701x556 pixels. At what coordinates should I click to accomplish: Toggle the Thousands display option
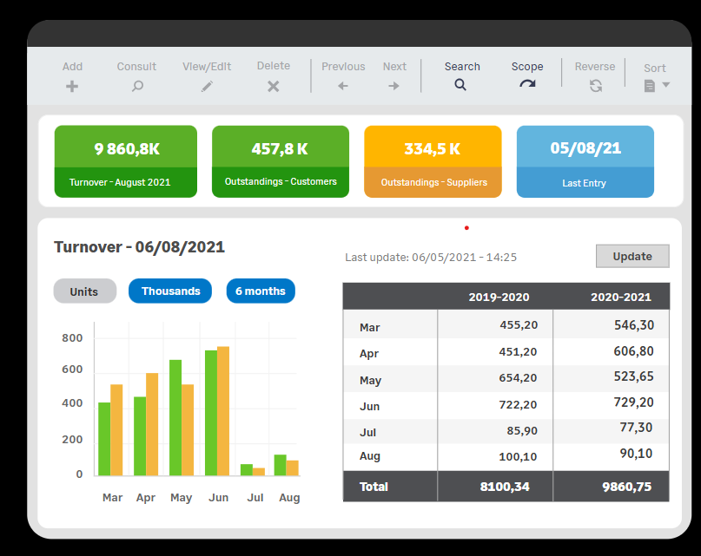tap(170, 291)
